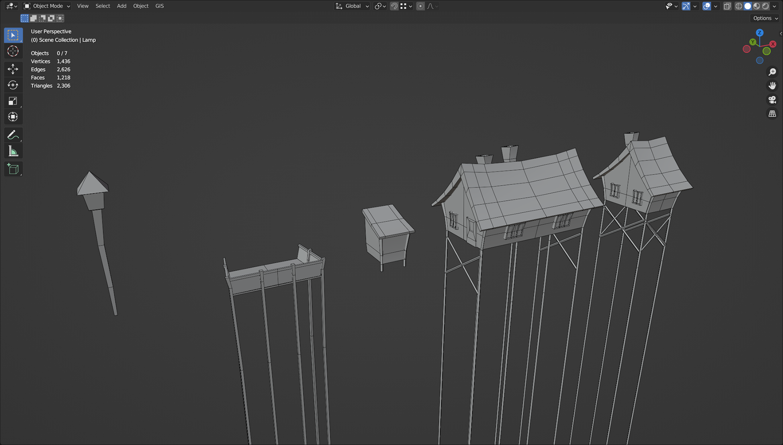Expand the Options dropdown
This screenshot has width=783, height=445.
(x=765, y=18)
